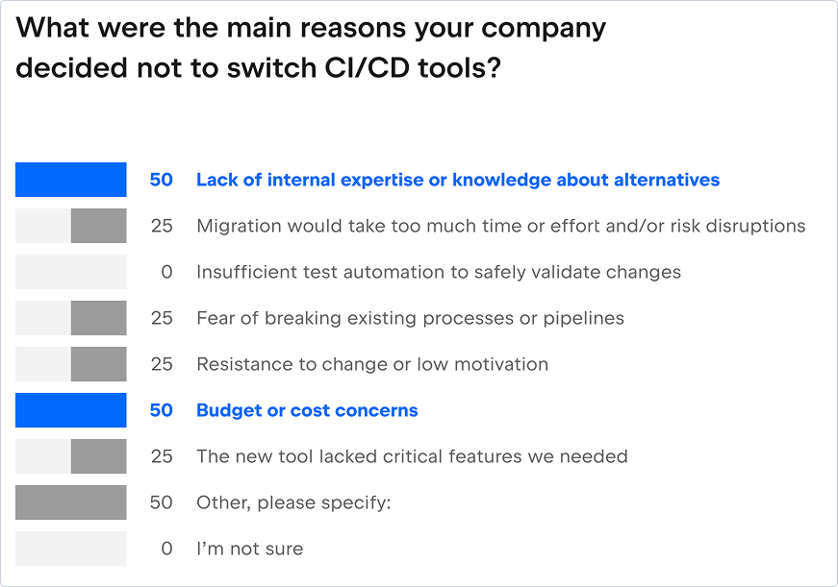Select the highlighted 'Budget or cost concerns' label
The image size is (838, 587).
(307, 410)
